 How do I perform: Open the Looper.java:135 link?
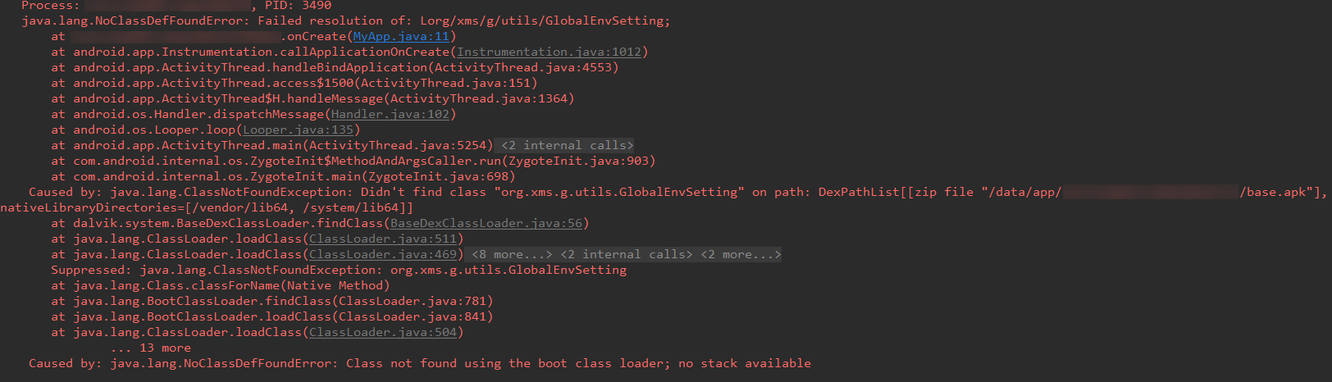pyautogui.click(x=298, y=130)
